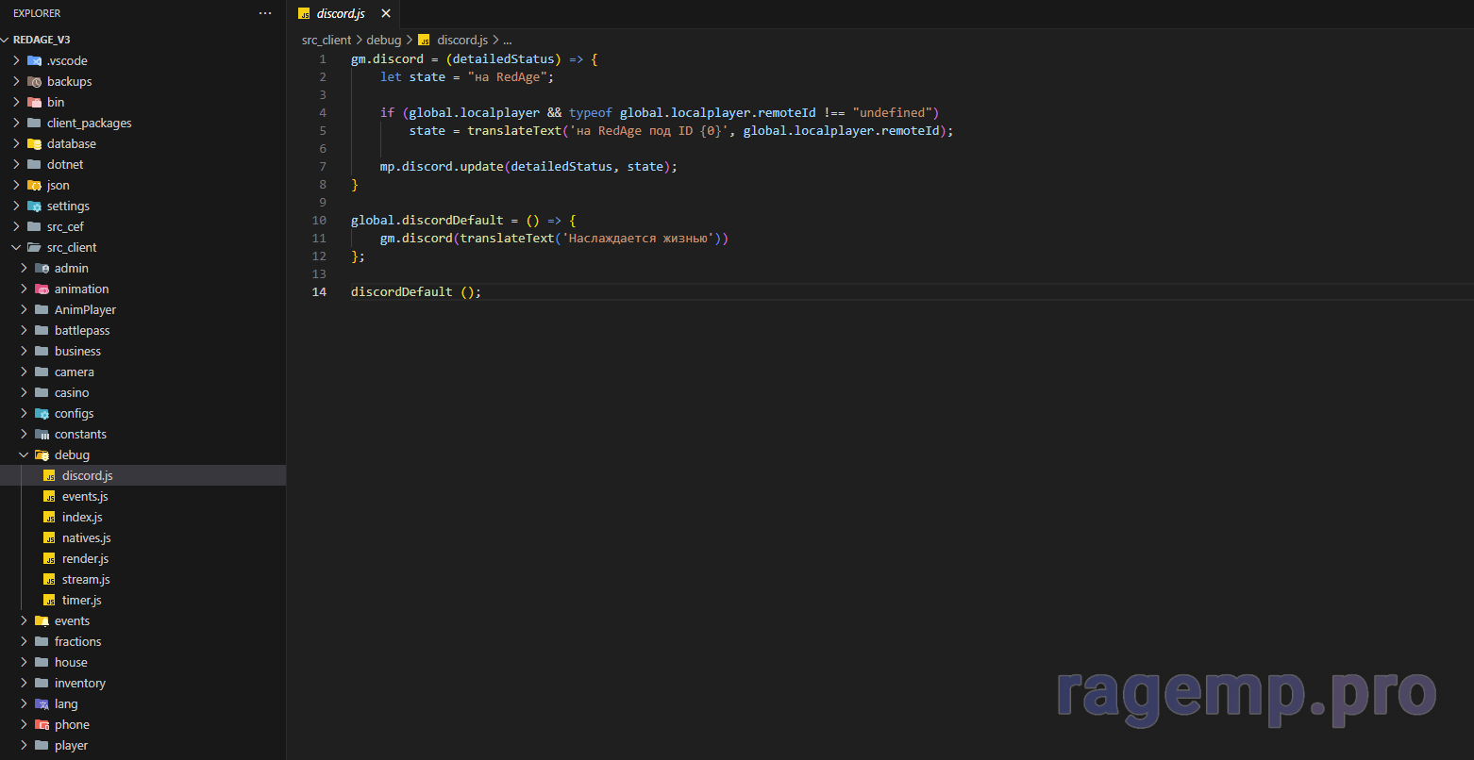The width and height of the screenshot is (1474, 760).
Task: Click the animation folder icon
Action: (x=42, y=289)
